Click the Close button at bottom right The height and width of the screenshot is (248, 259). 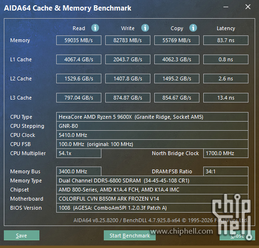click(x=237, y=236)
